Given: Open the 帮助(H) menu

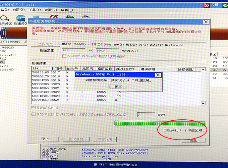Looking at the screenshot, I should pyautogui.click(x=66, y=10).
